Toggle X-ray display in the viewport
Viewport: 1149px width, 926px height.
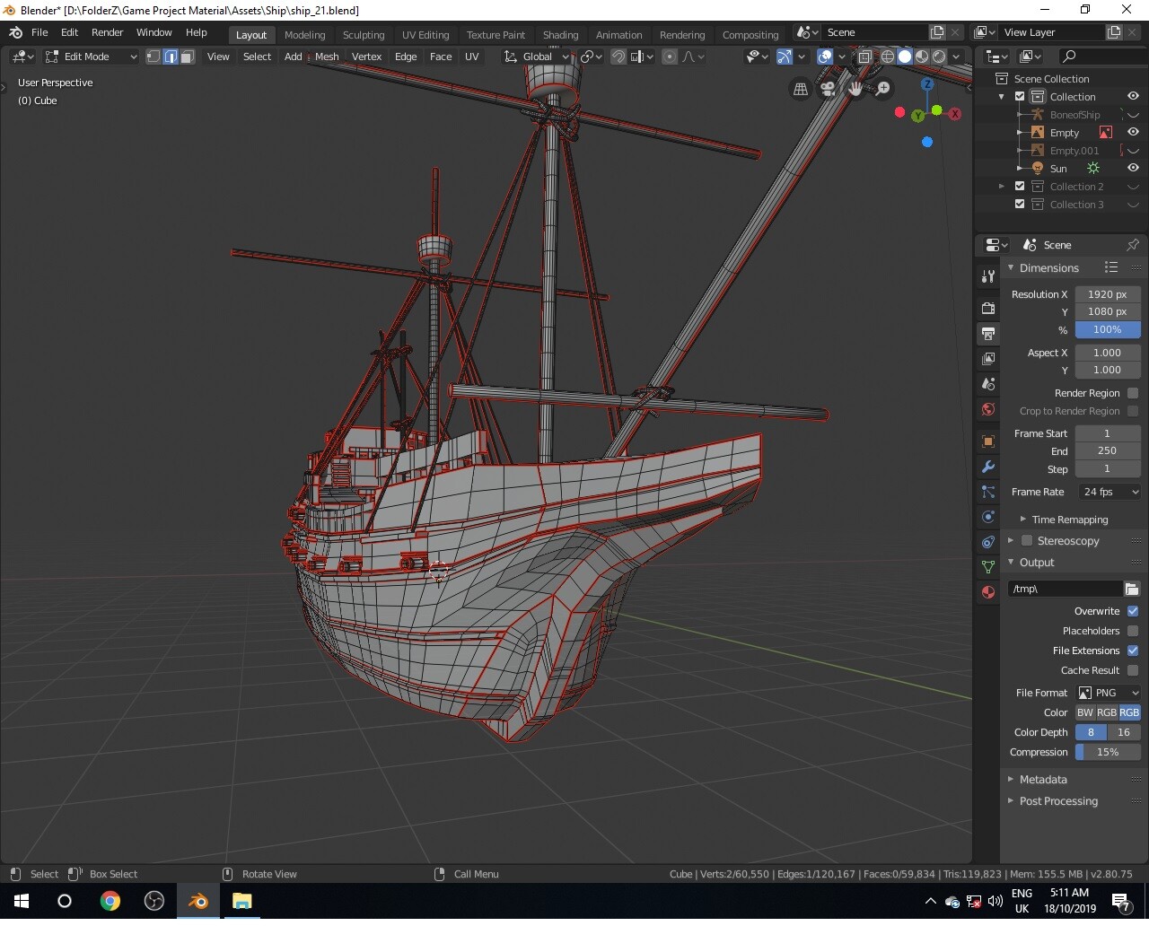[864, 57]
